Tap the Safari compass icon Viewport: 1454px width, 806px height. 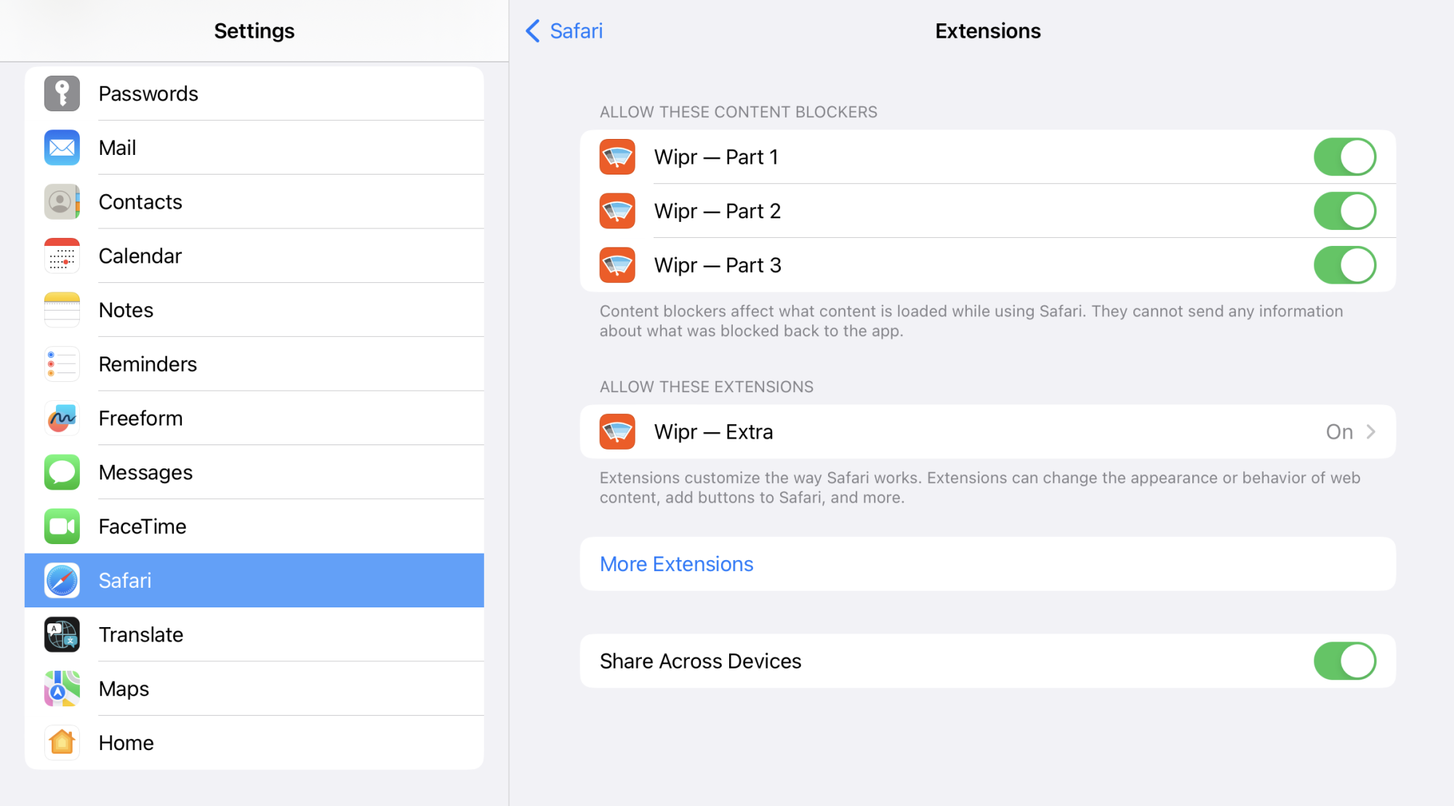(x=62, y=580)
